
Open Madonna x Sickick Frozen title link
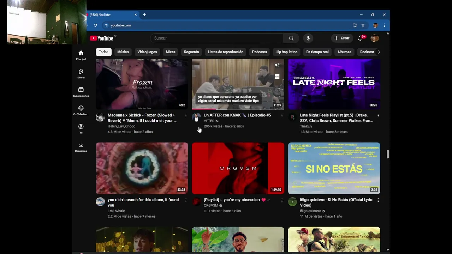click(x=142, y=118)
